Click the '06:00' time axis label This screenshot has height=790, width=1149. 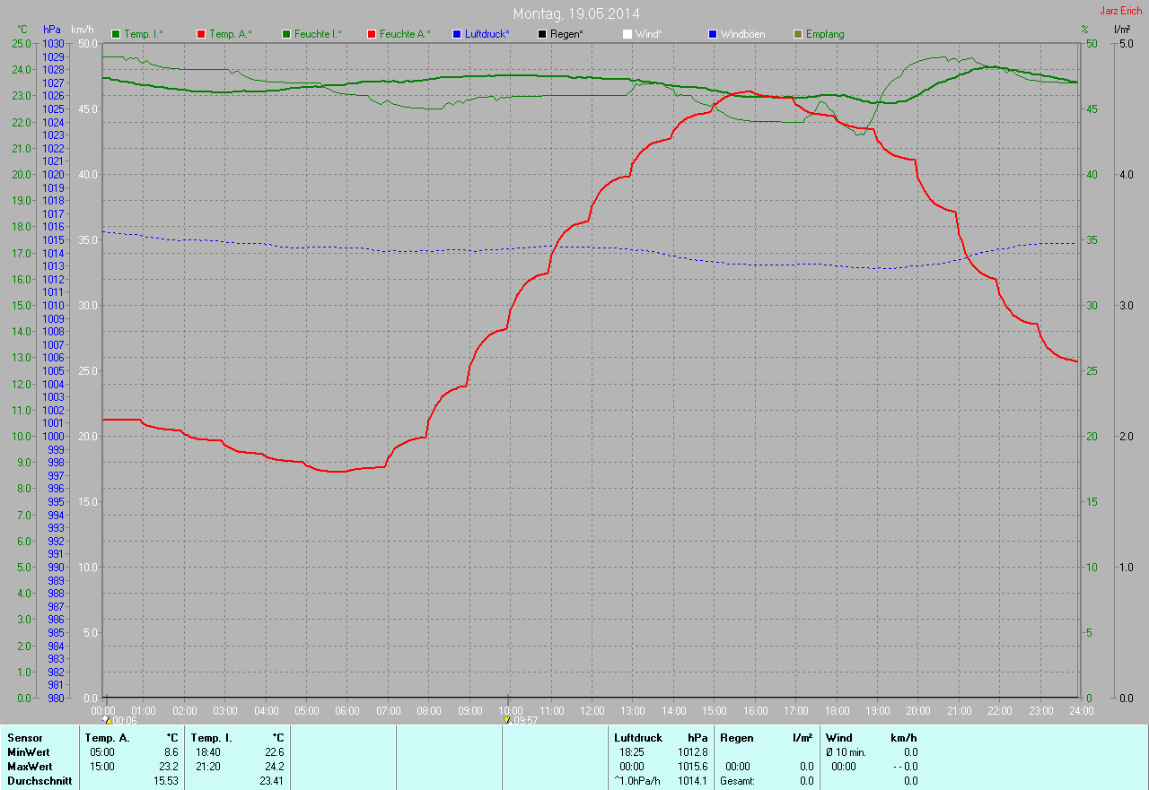tap(347, 711)
